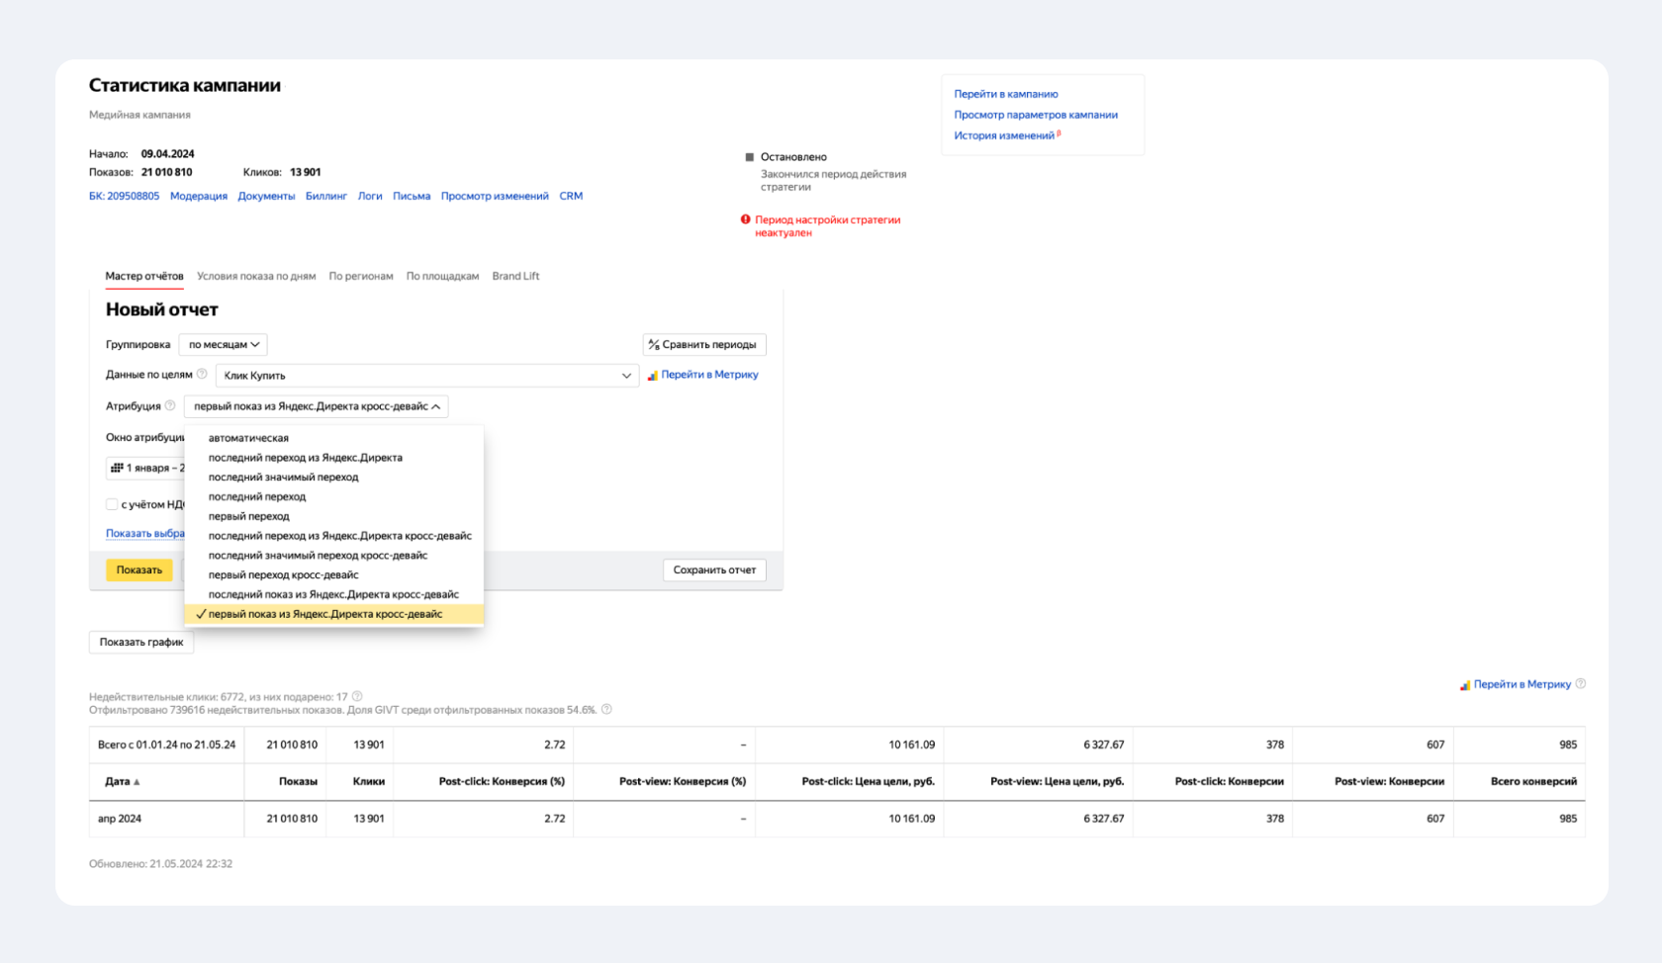
Task: Open the Группировка 'по месяцам' dropdown
Action: [x=224, y=344]
